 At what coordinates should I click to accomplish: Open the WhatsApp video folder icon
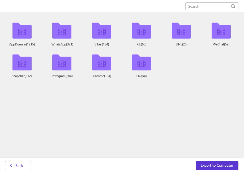tap(62, 31)
